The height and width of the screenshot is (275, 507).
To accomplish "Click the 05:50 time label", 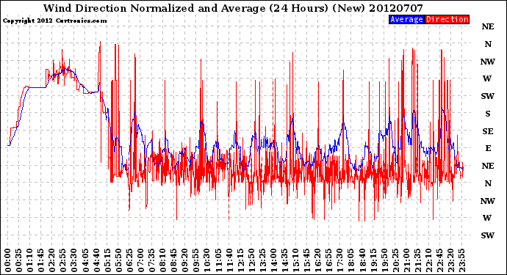I will [118, 260].
